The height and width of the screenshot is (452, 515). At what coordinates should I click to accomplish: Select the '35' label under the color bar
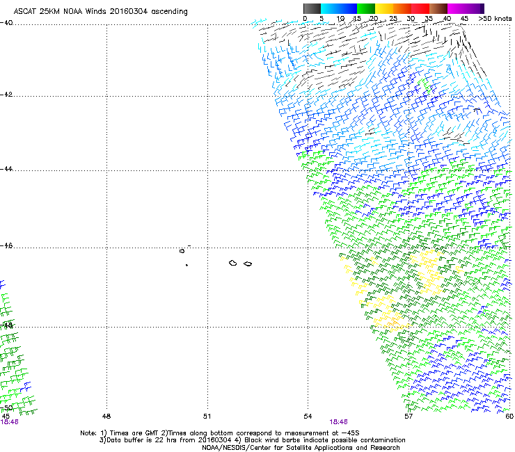[x=429, y=19]
